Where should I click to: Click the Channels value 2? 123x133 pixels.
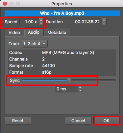43,59
